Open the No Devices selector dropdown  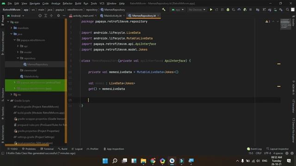(197, 10)
